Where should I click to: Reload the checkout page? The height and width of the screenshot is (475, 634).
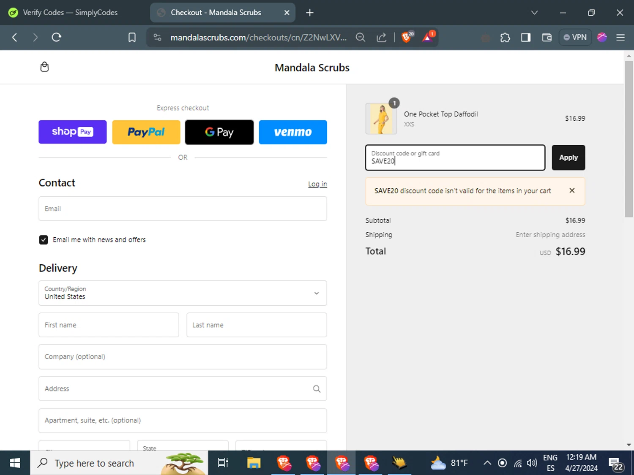click(x=56, y=37)
